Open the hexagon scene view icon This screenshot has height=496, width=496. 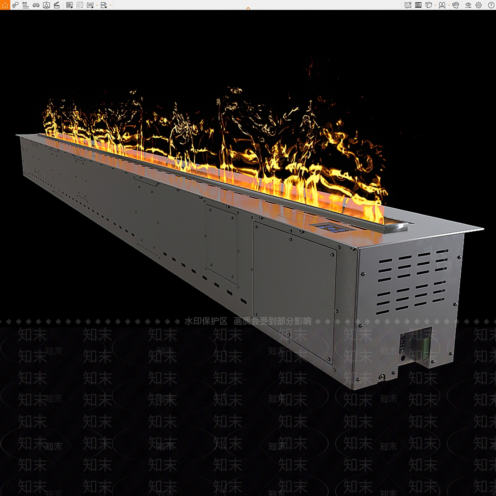coord(46,5)
